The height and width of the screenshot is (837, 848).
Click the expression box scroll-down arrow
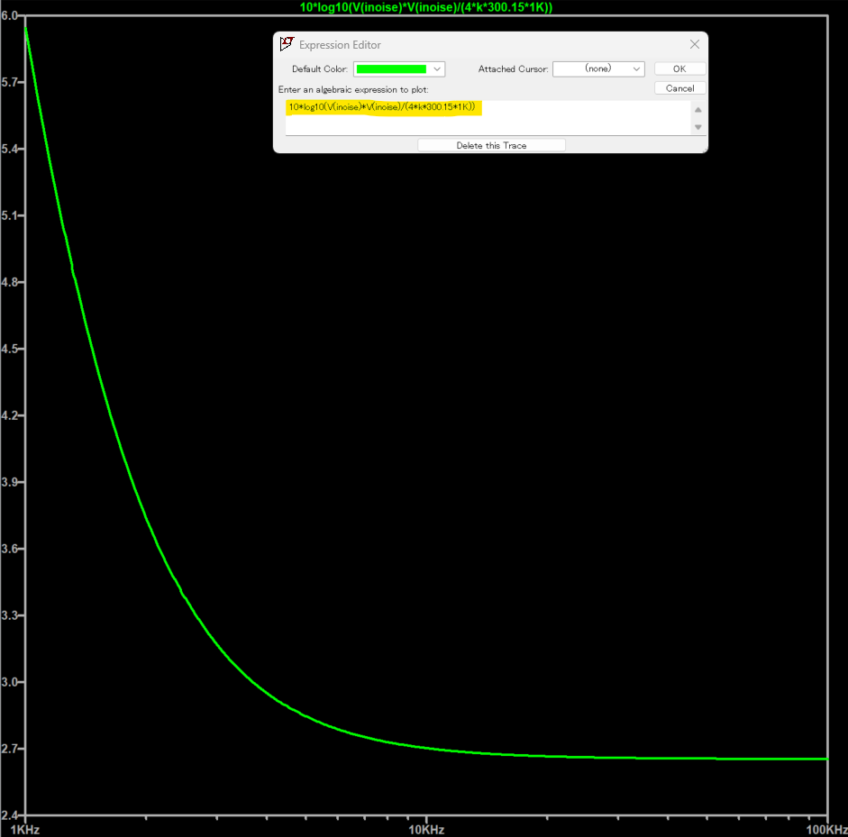[x=698, y=127]
